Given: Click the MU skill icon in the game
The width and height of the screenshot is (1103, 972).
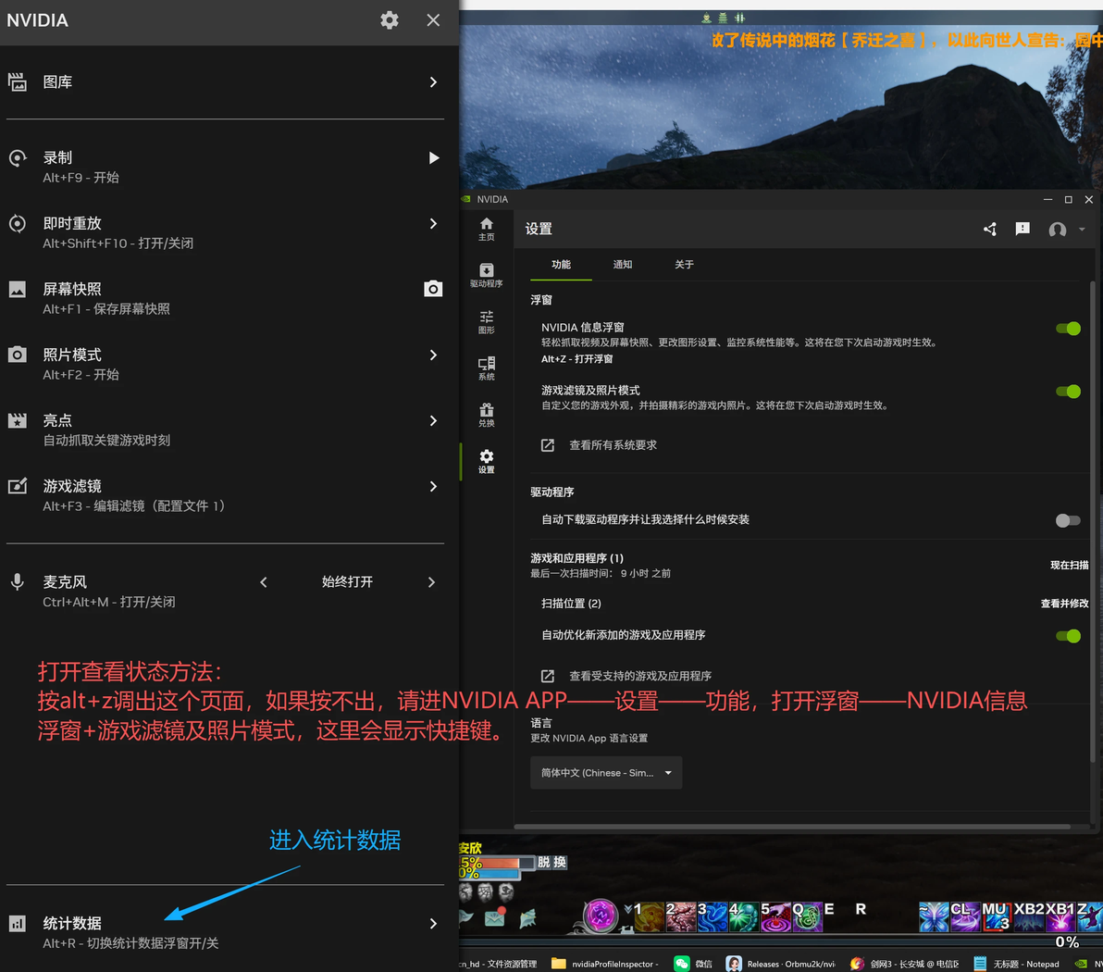Looking at the screenshot, I should pyautogui.click(x=997, y=916).
